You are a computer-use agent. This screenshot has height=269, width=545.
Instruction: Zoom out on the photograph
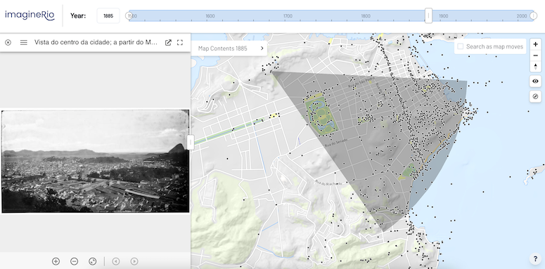[x=74, y=261]
